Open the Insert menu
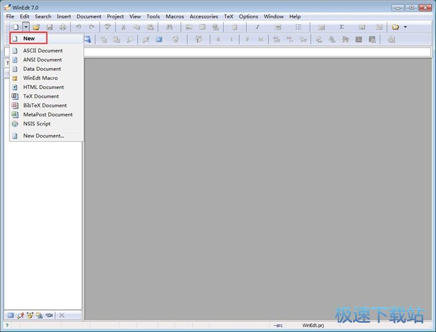436x332 pixels. 64,17
